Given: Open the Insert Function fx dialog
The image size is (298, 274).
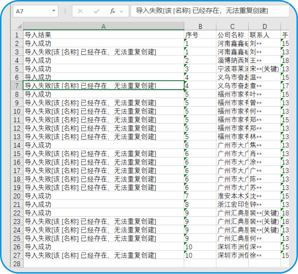Looking at the screenshot, I should coord(113,11).
